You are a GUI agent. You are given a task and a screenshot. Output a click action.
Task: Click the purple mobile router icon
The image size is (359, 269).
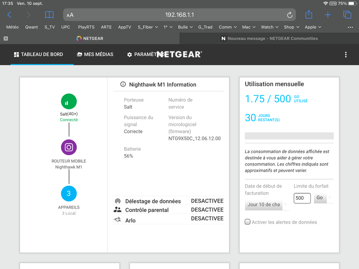click(x=69, y=147)
